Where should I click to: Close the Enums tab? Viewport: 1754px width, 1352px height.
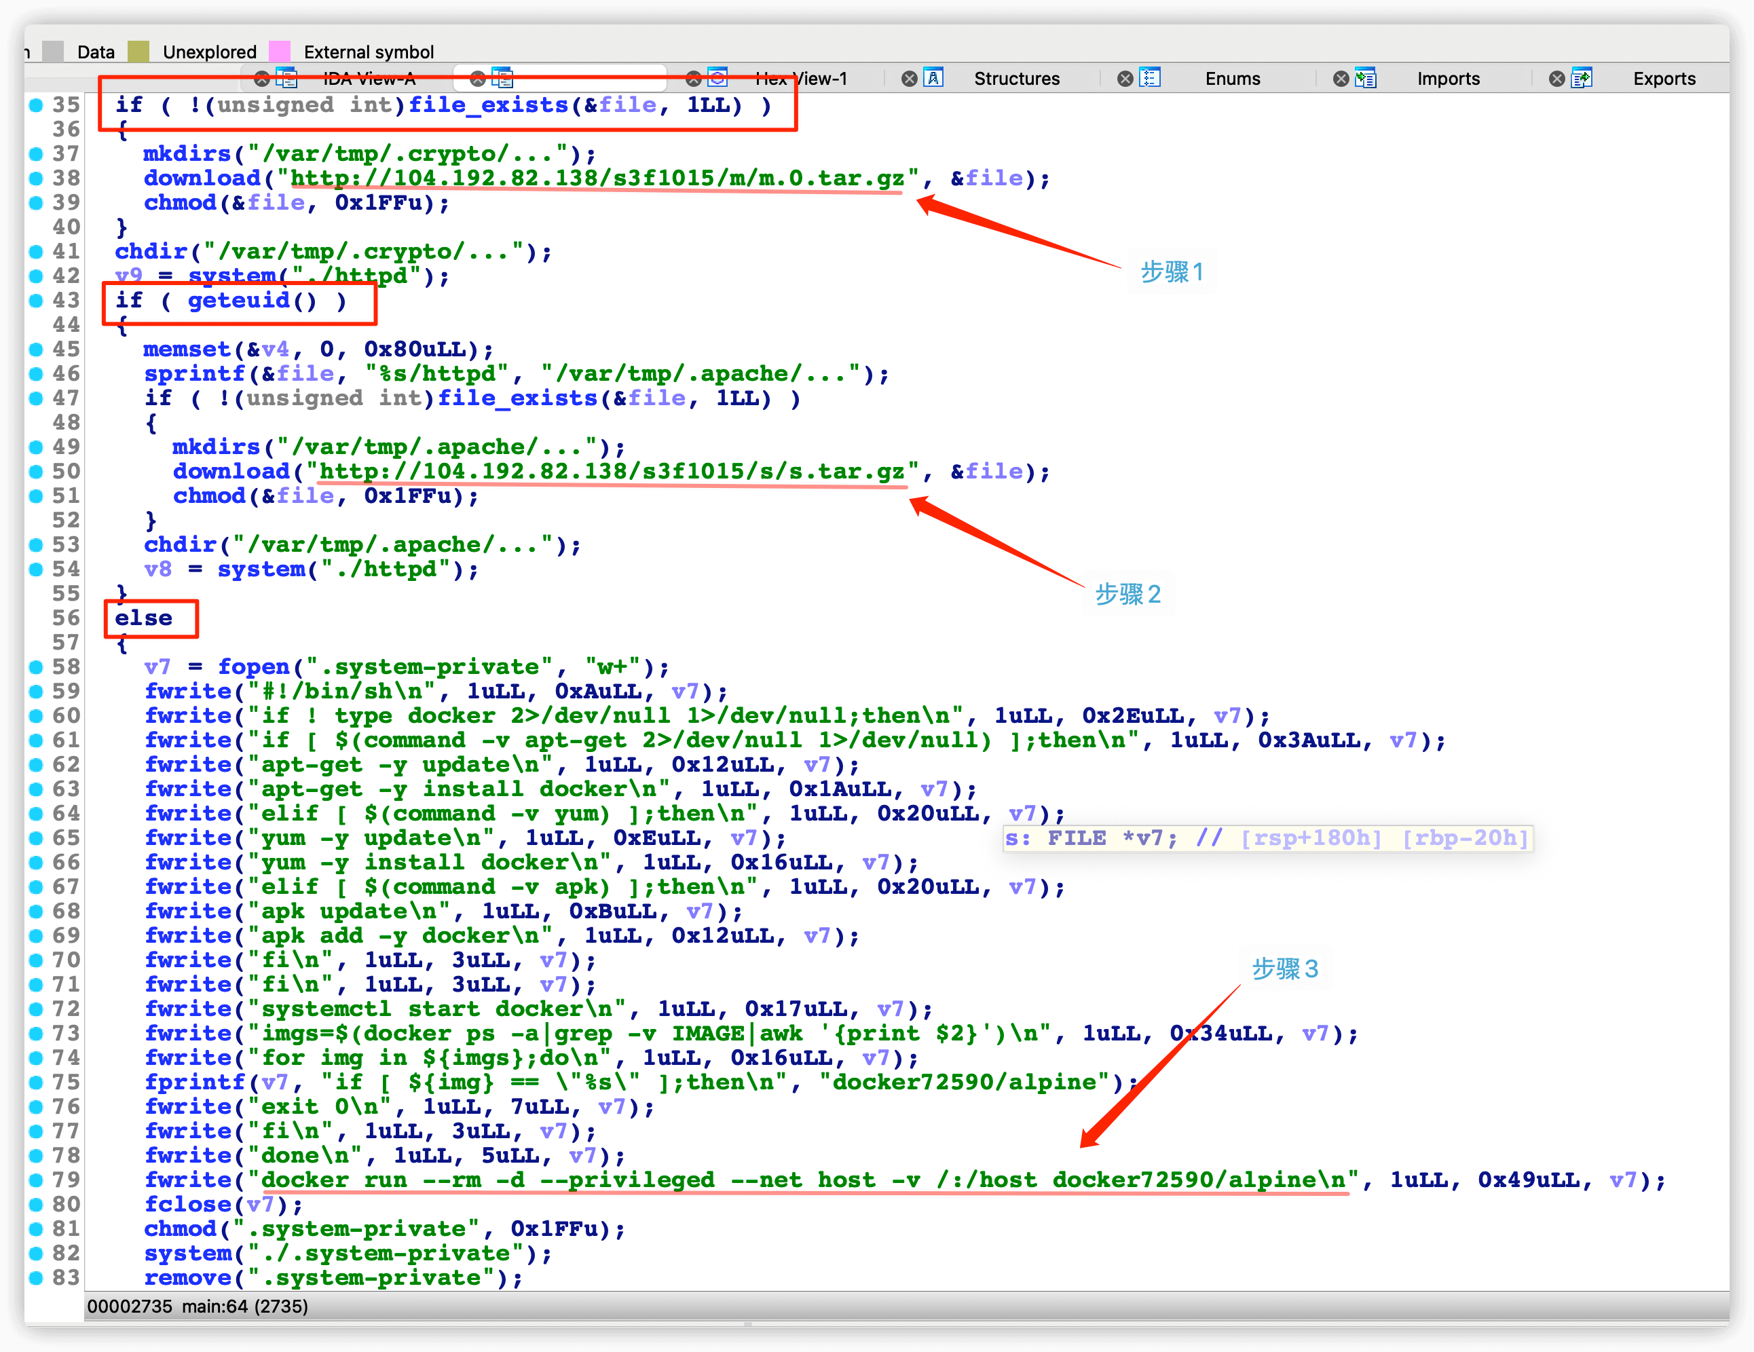(x=1125, y=79)
